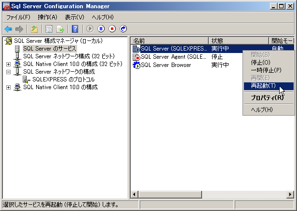Choose 停止(O) in context menu
This screenshot has width=297, height=211.
pos(269,63)
